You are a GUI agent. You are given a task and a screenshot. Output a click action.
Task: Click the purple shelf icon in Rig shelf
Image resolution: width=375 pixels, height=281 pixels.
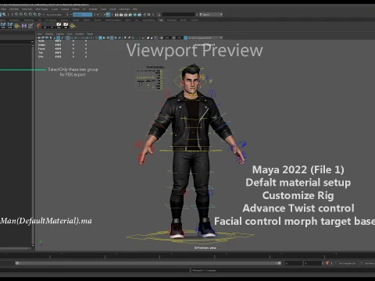24,26
